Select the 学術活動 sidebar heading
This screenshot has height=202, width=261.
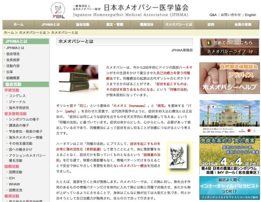point(12,90)
